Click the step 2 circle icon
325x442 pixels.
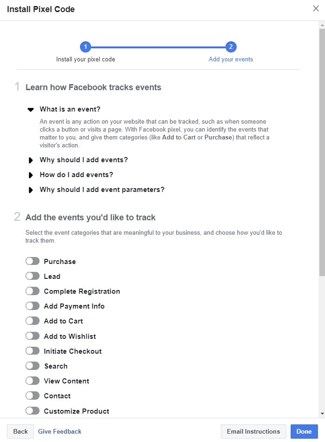[x=231, y=47]
